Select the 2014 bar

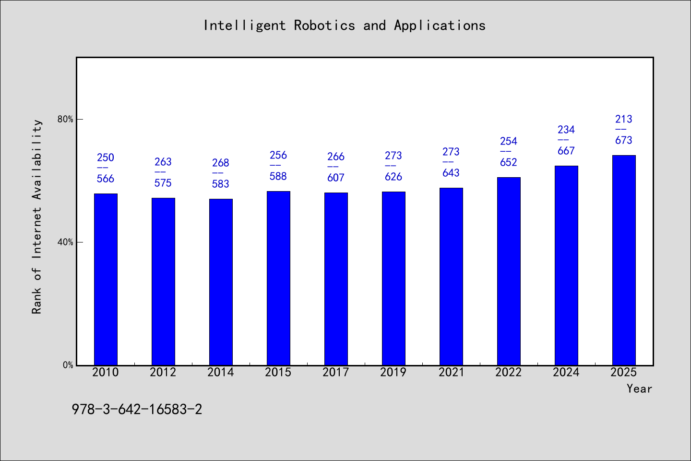point(221,282)
